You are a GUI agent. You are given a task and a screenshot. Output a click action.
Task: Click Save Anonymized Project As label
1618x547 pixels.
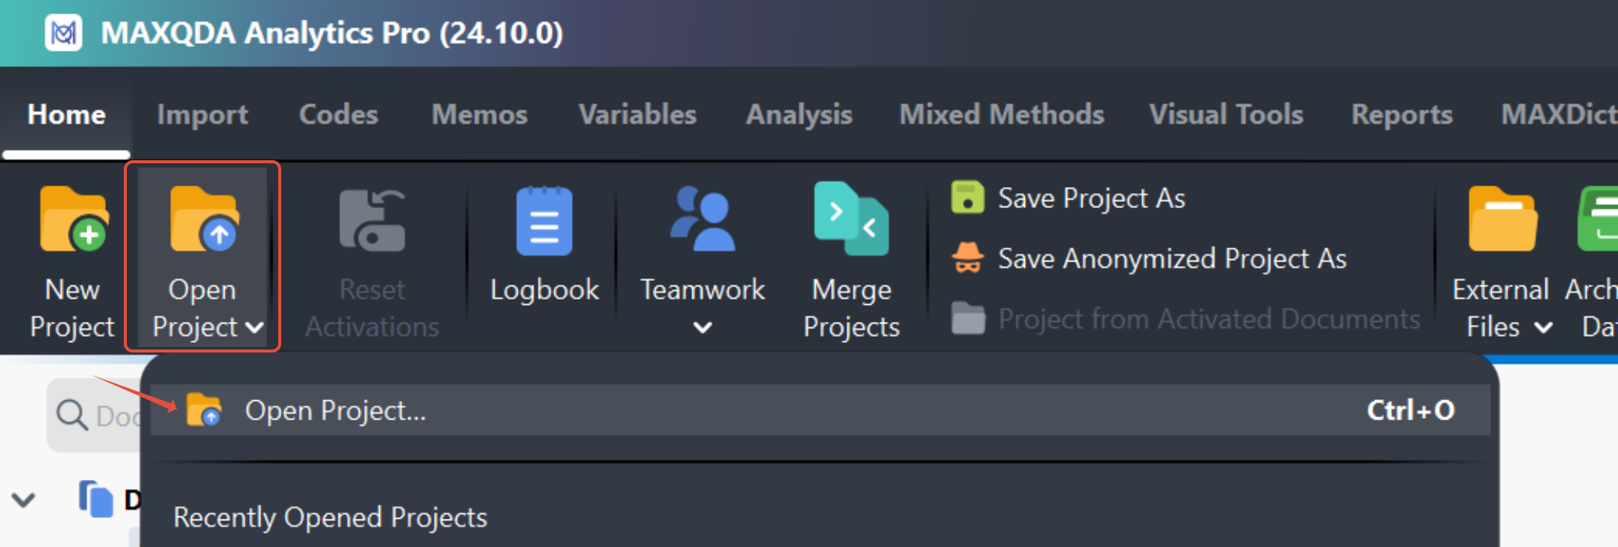pos(1172,259)
